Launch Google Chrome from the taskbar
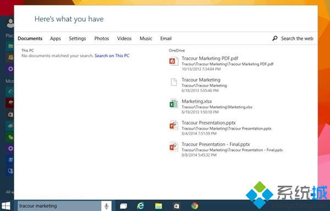Screen dimensions: 330x211 click(x=195, y=206)
